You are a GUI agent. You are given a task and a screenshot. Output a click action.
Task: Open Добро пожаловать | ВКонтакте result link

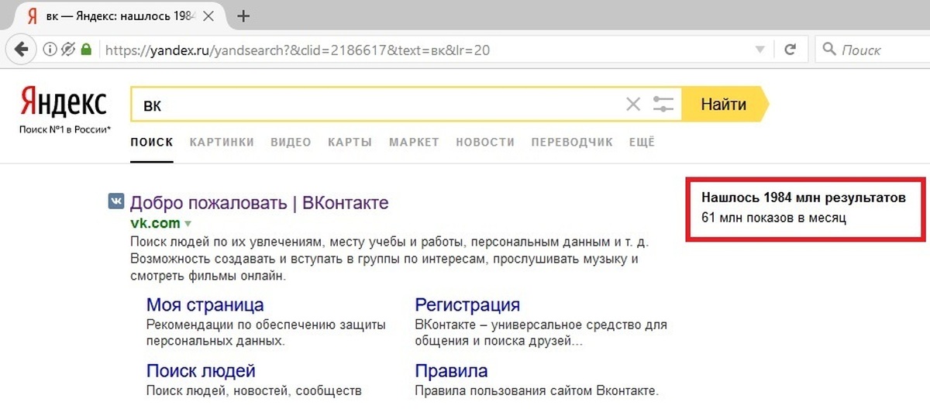[x=259, y=203]
